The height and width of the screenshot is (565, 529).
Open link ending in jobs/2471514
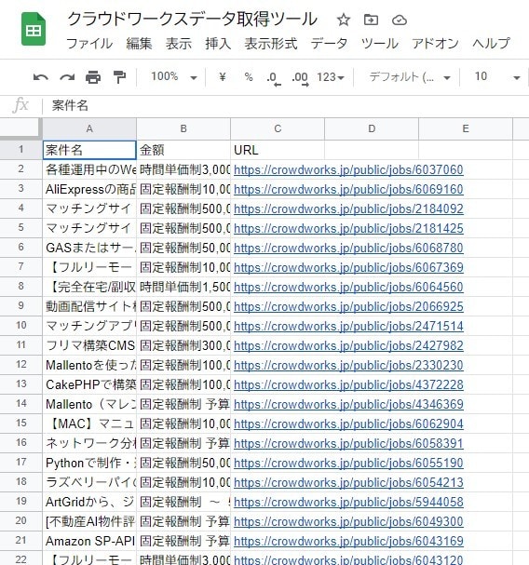(348, 326)
